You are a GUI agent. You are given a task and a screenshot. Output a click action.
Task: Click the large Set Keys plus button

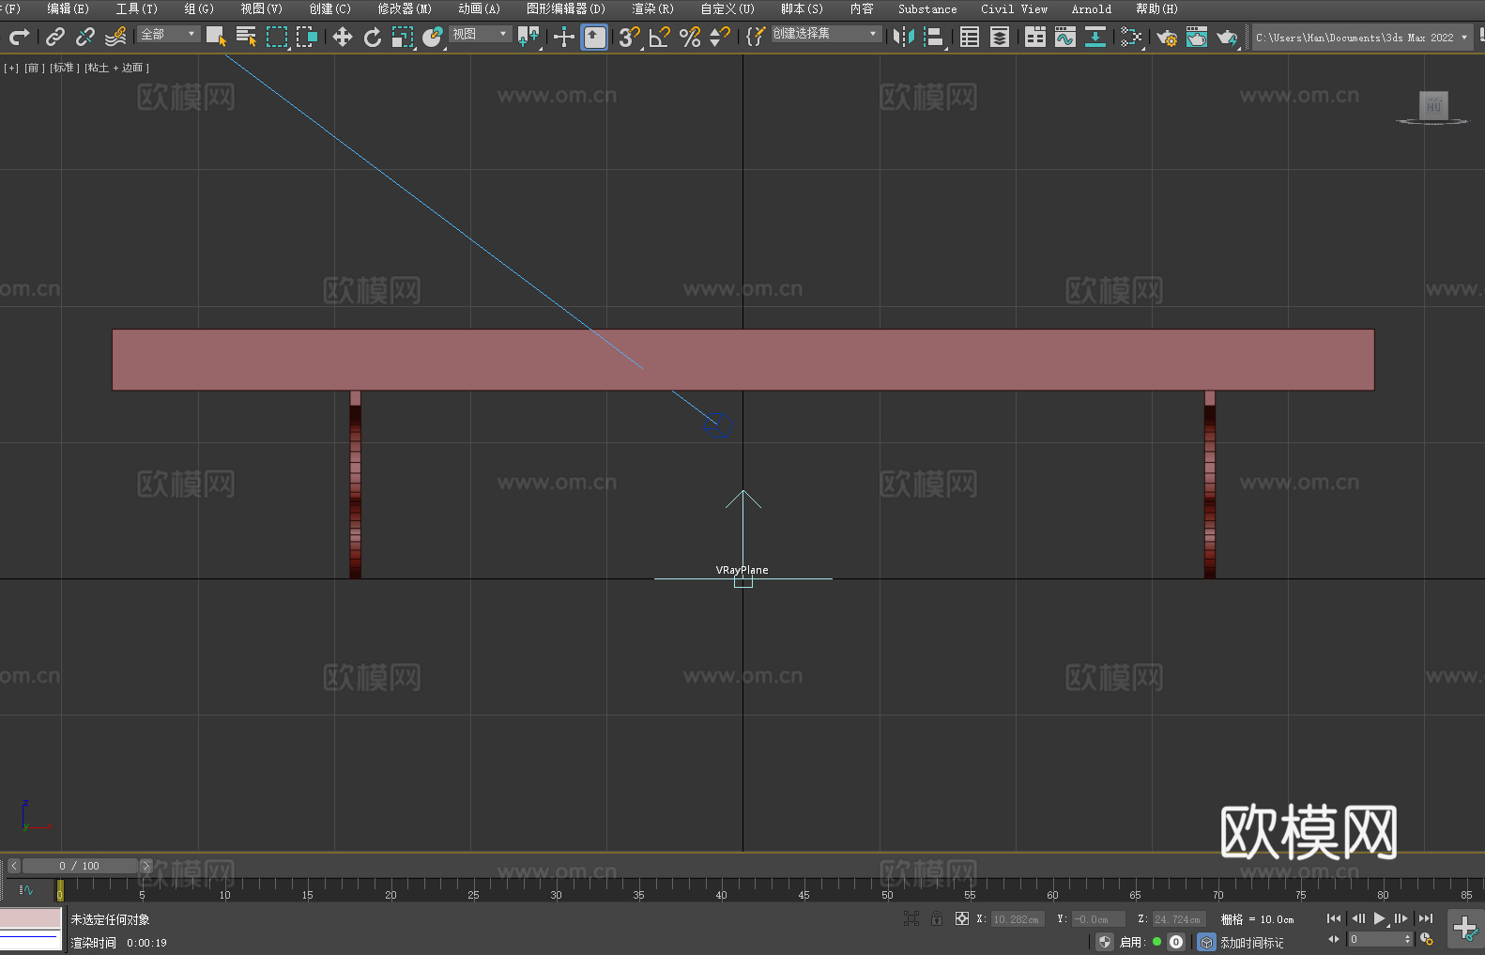click(1464, 928)
